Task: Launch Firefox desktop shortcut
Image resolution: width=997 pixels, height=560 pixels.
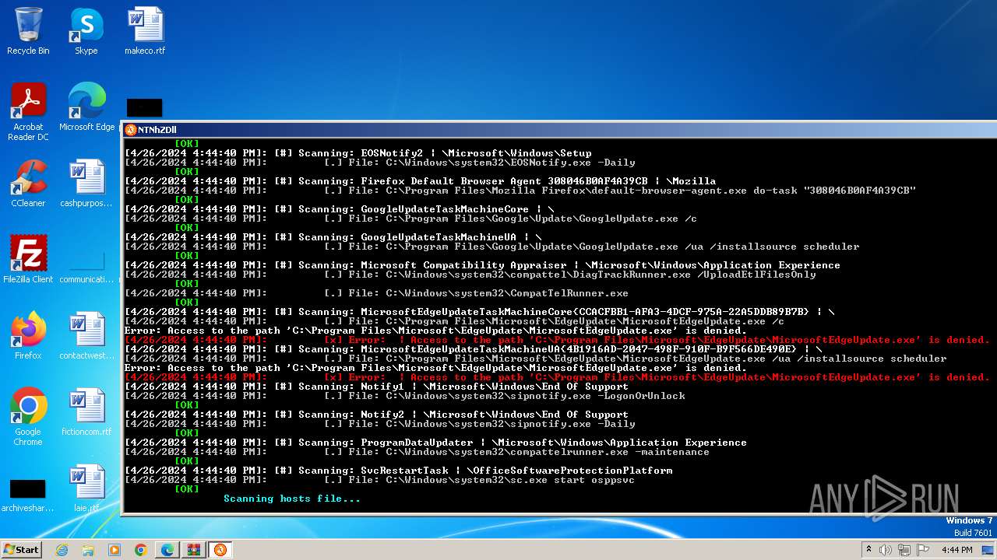Action: (28, 335)
